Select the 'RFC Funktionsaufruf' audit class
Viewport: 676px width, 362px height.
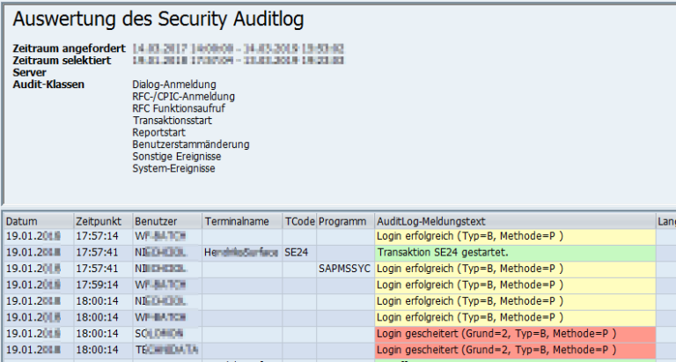(x=179, y=108)
